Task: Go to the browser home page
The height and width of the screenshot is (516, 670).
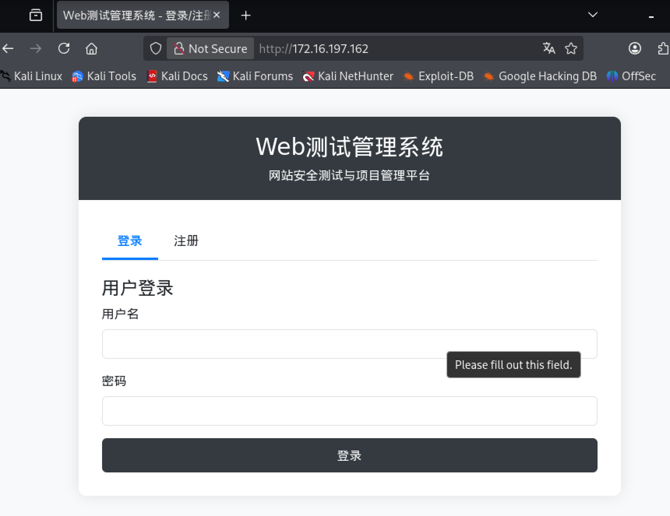Action: pyautogui.click(x=92, y=49)
